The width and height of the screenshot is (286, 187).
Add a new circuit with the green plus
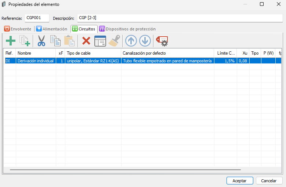pyautogui.click(x=11, y=41)
